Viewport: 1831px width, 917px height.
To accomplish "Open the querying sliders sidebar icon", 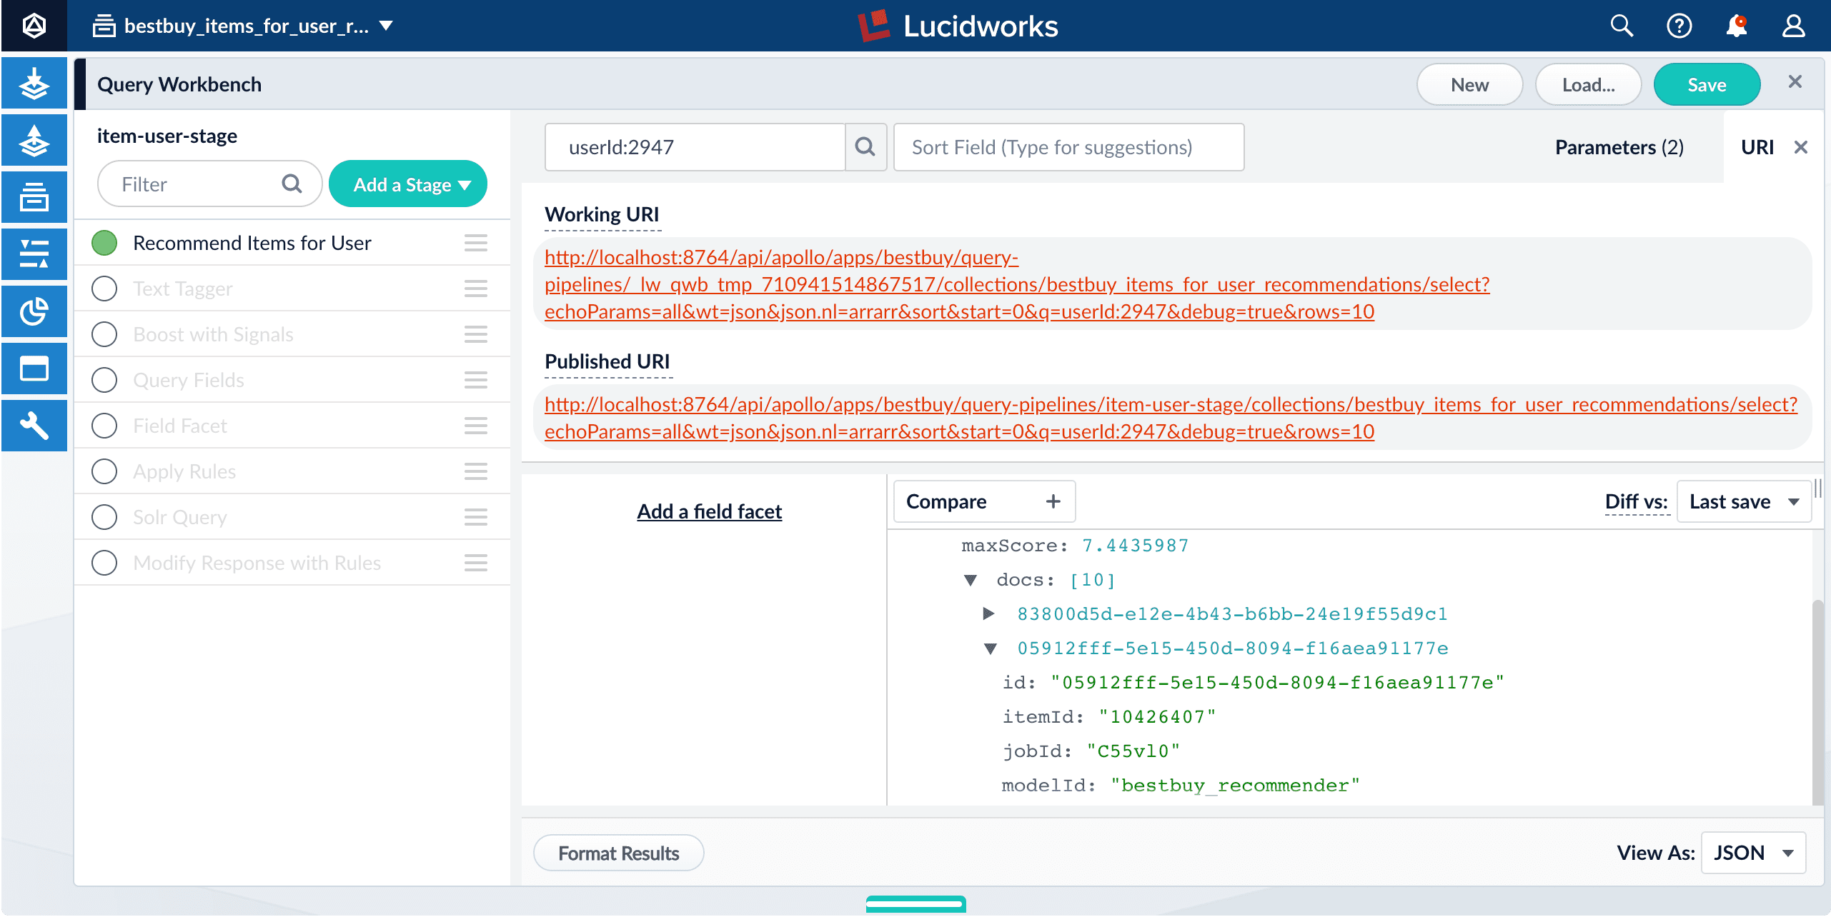I will coord(34,254).
